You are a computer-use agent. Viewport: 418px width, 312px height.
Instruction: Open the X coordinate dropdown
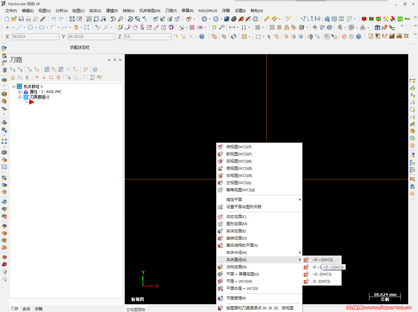pyautogui.click(x=57, y=37)
